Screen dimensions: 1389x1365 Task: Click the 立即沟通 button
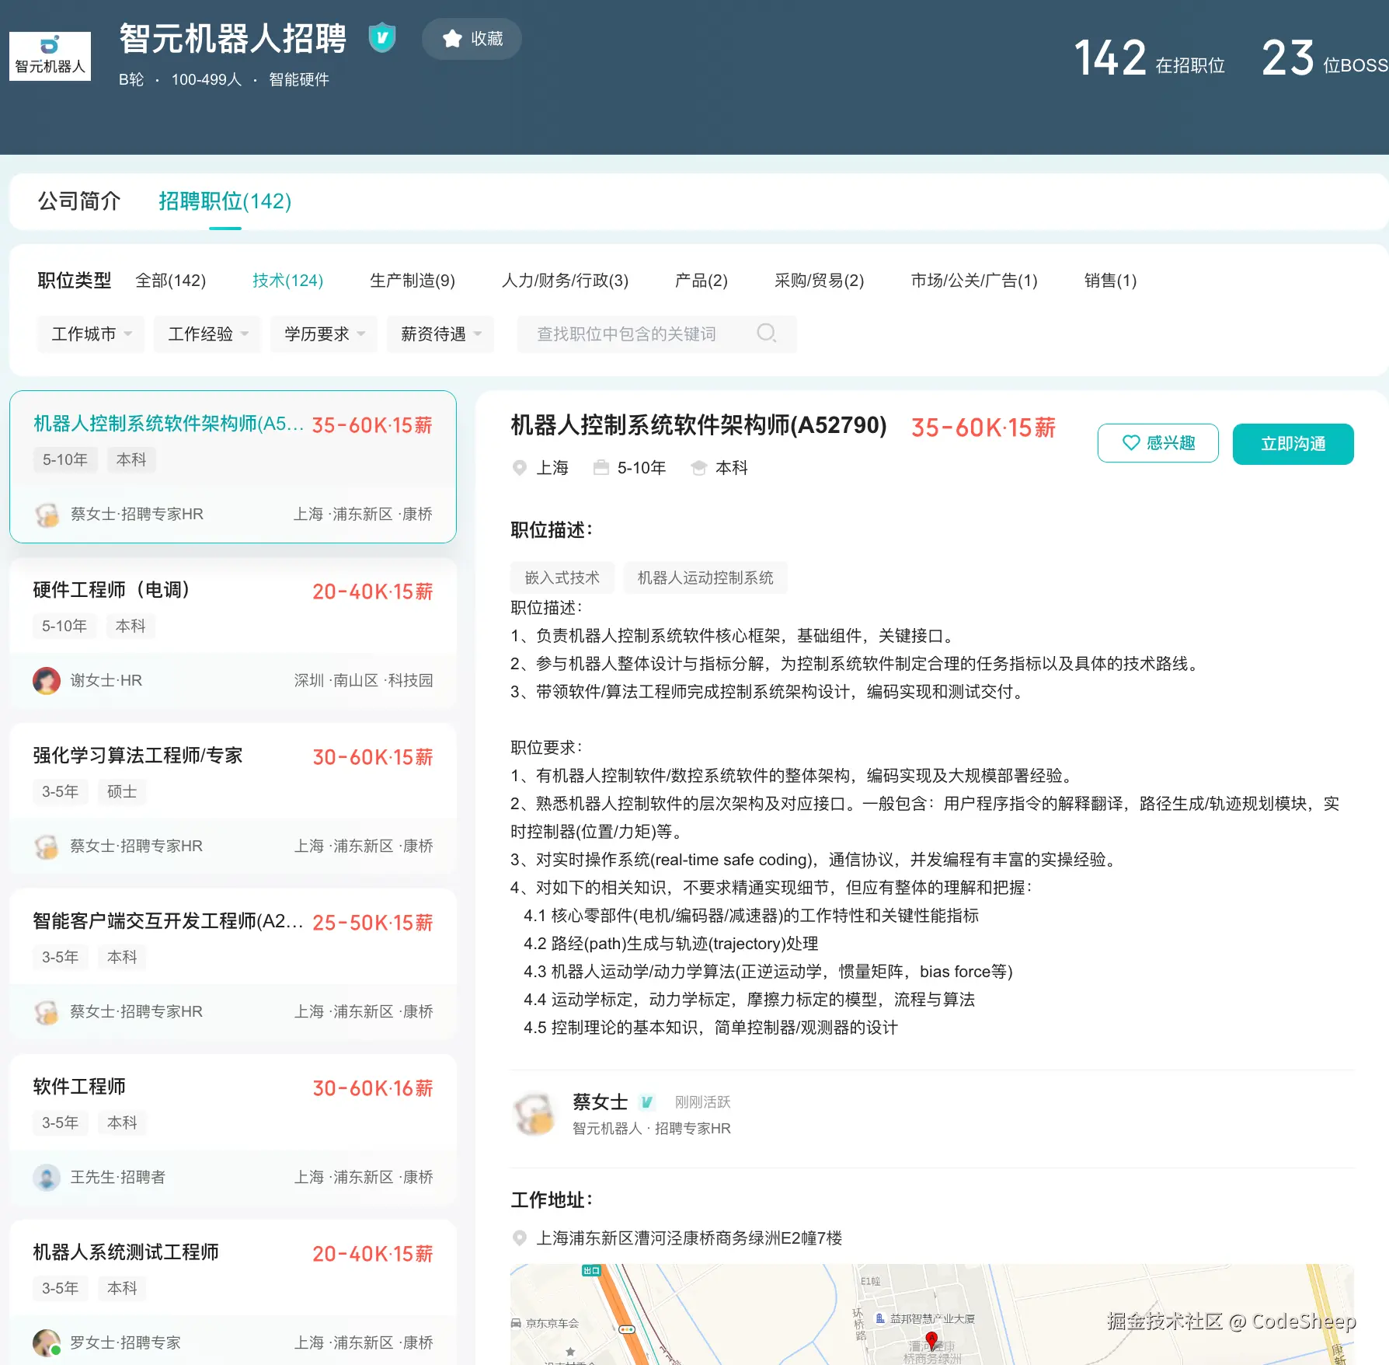tap(1293, 444)
